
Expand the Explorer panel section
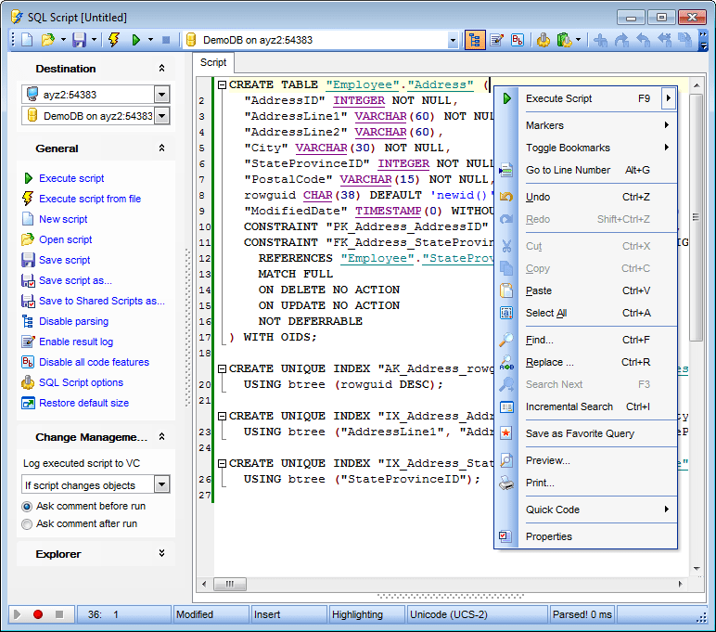pos(161,554)
